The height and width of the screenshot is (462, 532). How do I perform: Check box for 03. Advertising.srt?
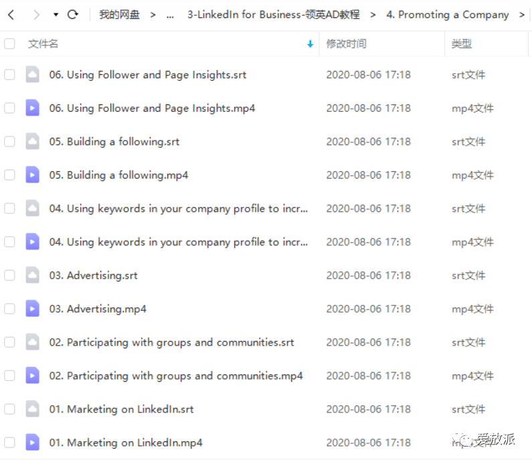pyautogui.click(x=9, y=275)
